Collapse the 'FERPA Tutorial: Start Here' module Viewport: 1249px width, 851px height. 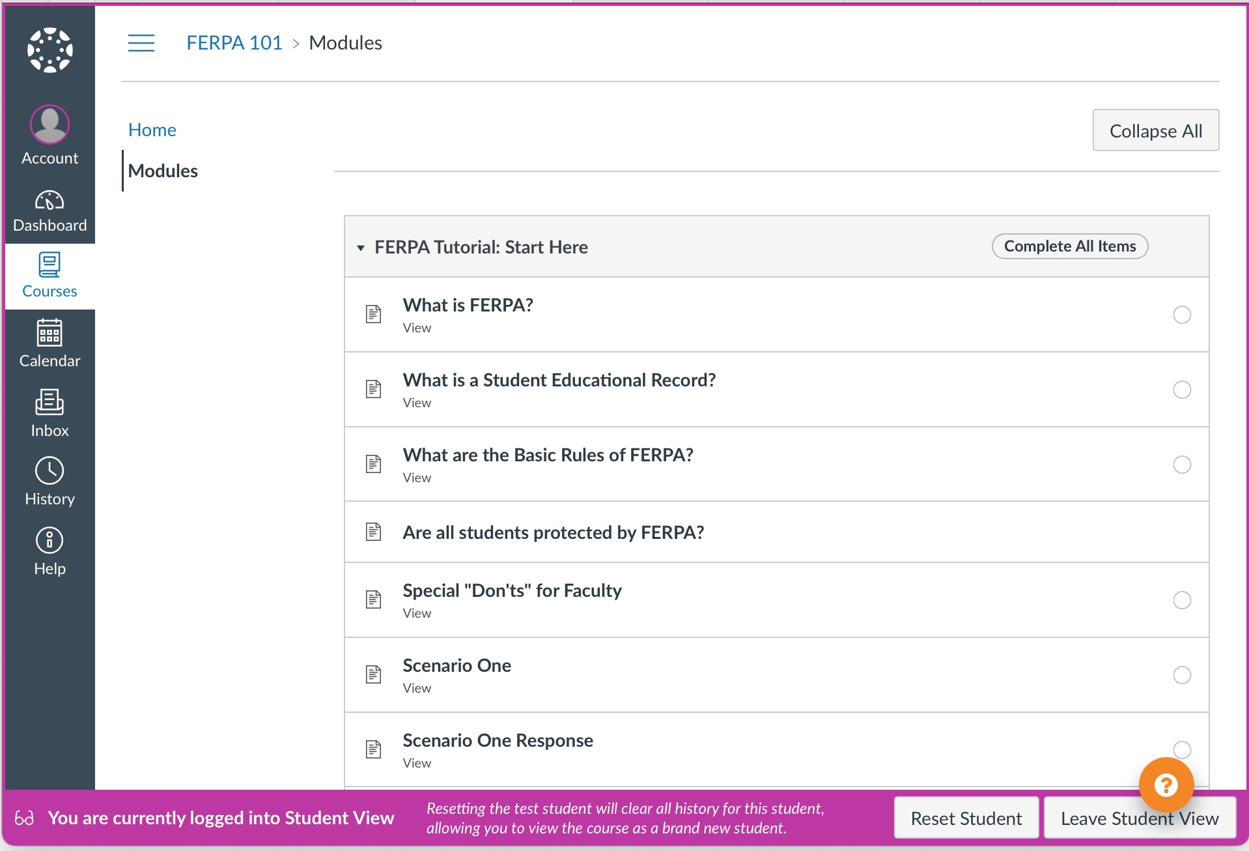[362, 248]
